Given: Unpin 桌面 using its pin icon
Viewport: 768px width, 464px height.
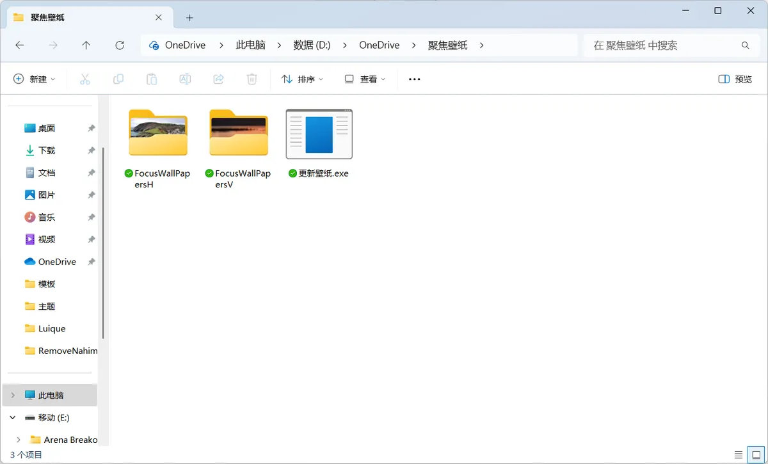Looking at the screenshot, I should click(x=92, y=128).
